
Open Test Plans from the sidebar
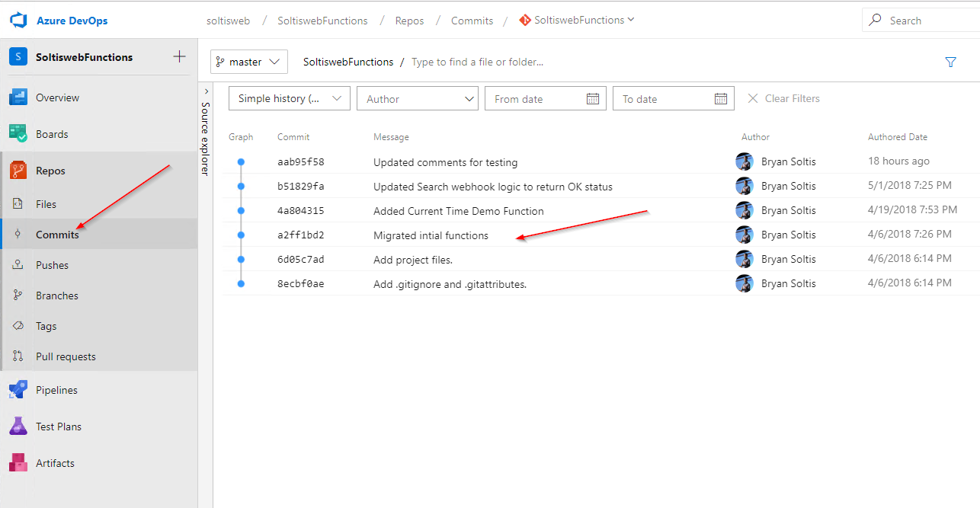tap(58, 427)
